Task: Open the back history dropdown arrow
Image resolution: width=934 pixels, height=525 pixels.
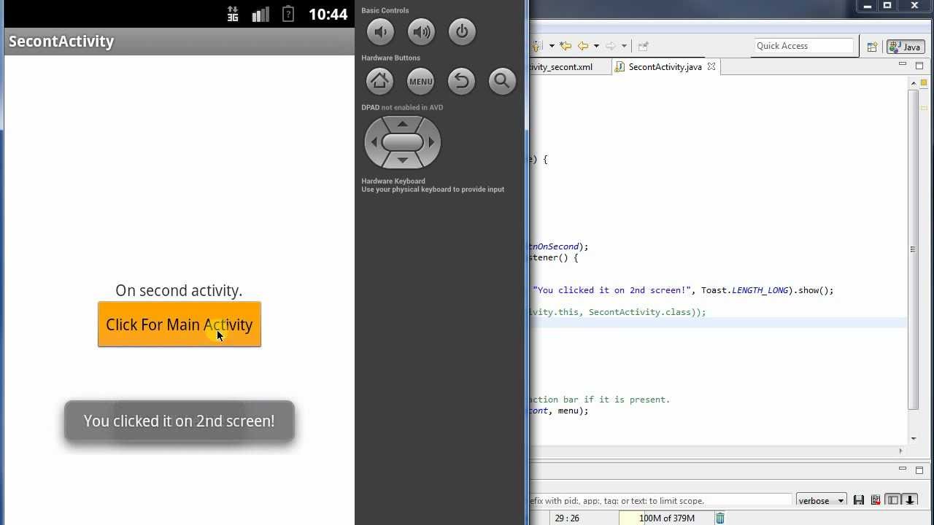Action: (x=596, y=46)
